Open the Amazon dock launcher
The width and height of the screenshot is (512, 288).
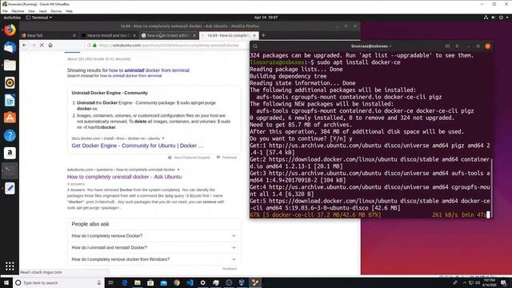pos(10,153)
